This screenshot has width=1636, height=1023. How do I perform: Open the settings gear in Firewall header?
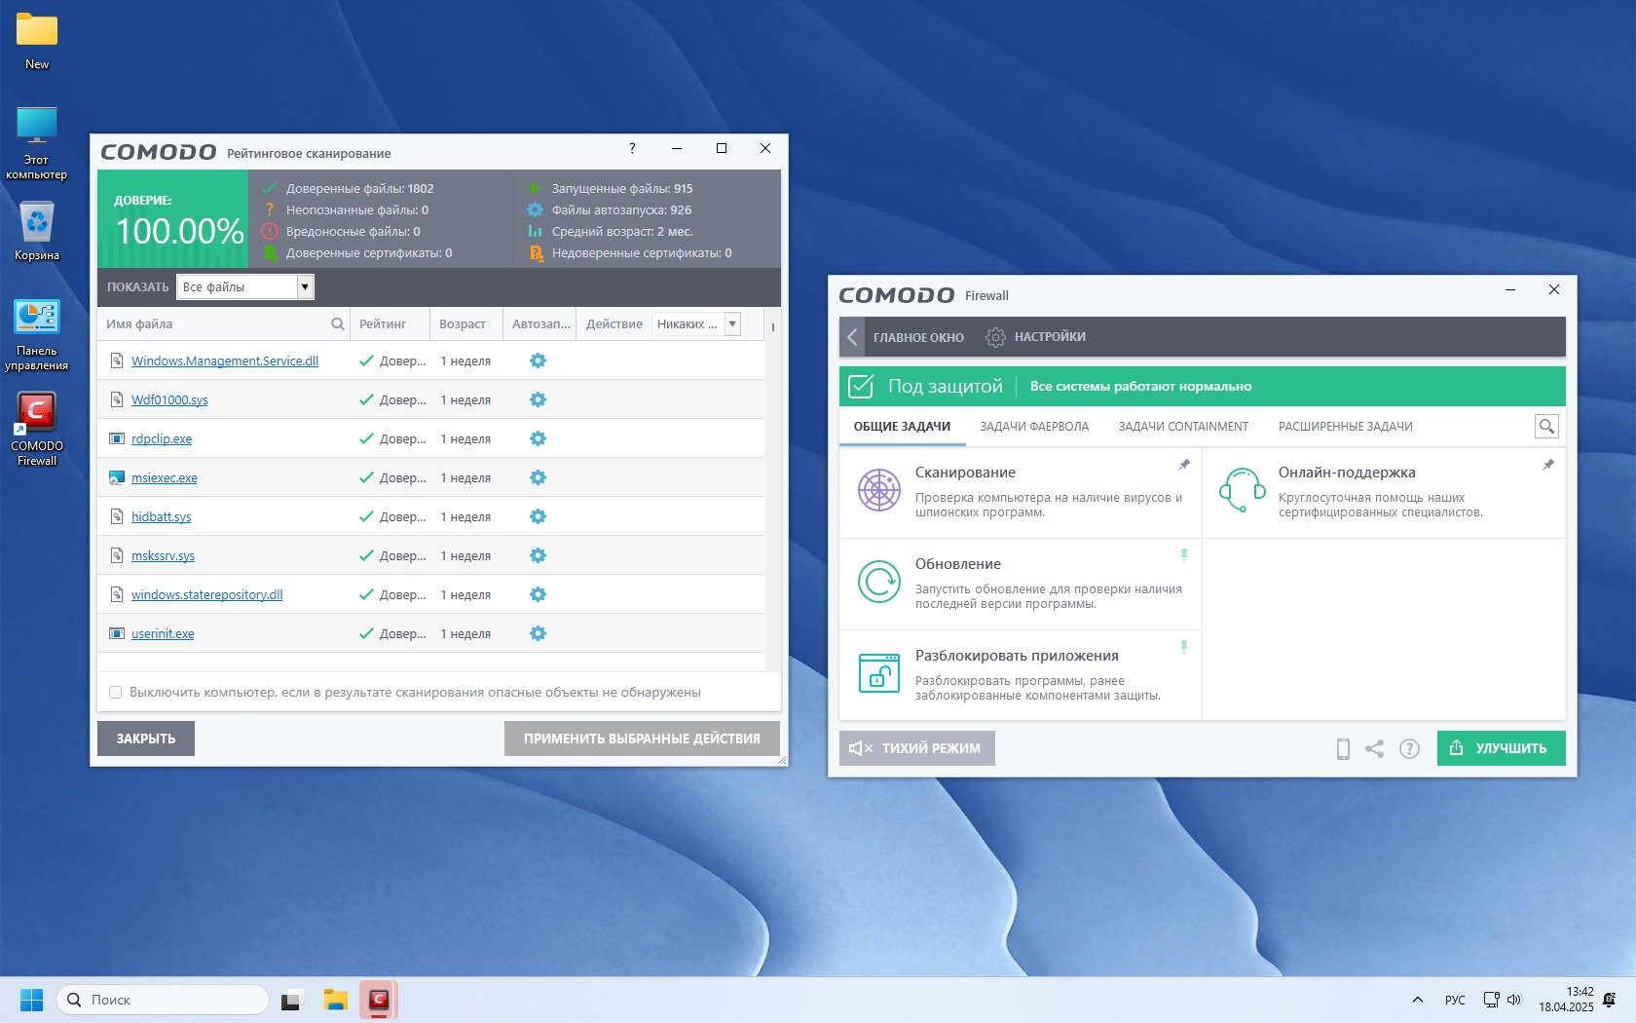coord(994,337)
